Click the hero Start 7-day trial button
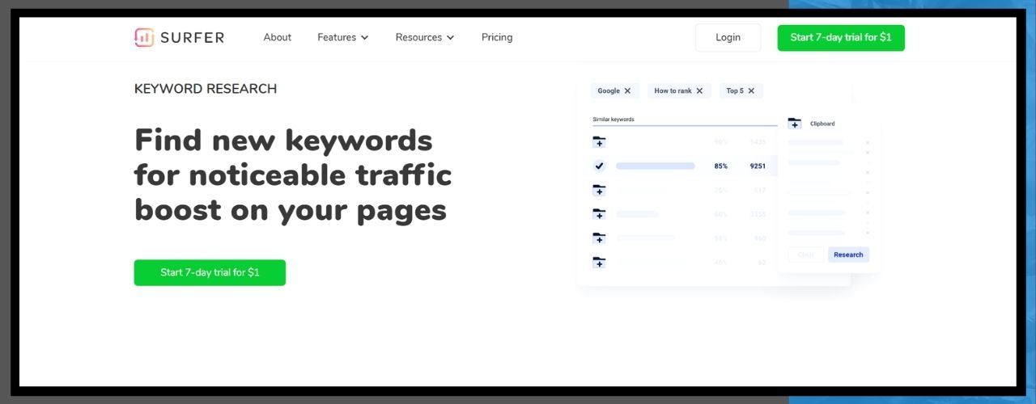The width and height of the screenshot is (1036, 404). coord(210,272)
